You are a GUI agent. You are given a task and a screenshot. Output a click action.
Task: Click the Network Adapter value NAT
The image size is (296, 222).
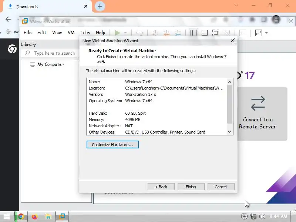click(129, 126)
